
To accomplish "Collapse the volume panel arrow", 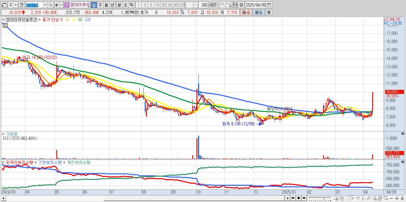I will coord(403,134).
